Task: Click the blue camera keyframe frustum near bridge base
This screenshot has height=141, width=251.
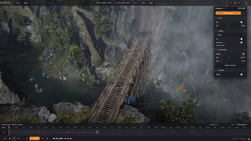Action: pos(130,99)
